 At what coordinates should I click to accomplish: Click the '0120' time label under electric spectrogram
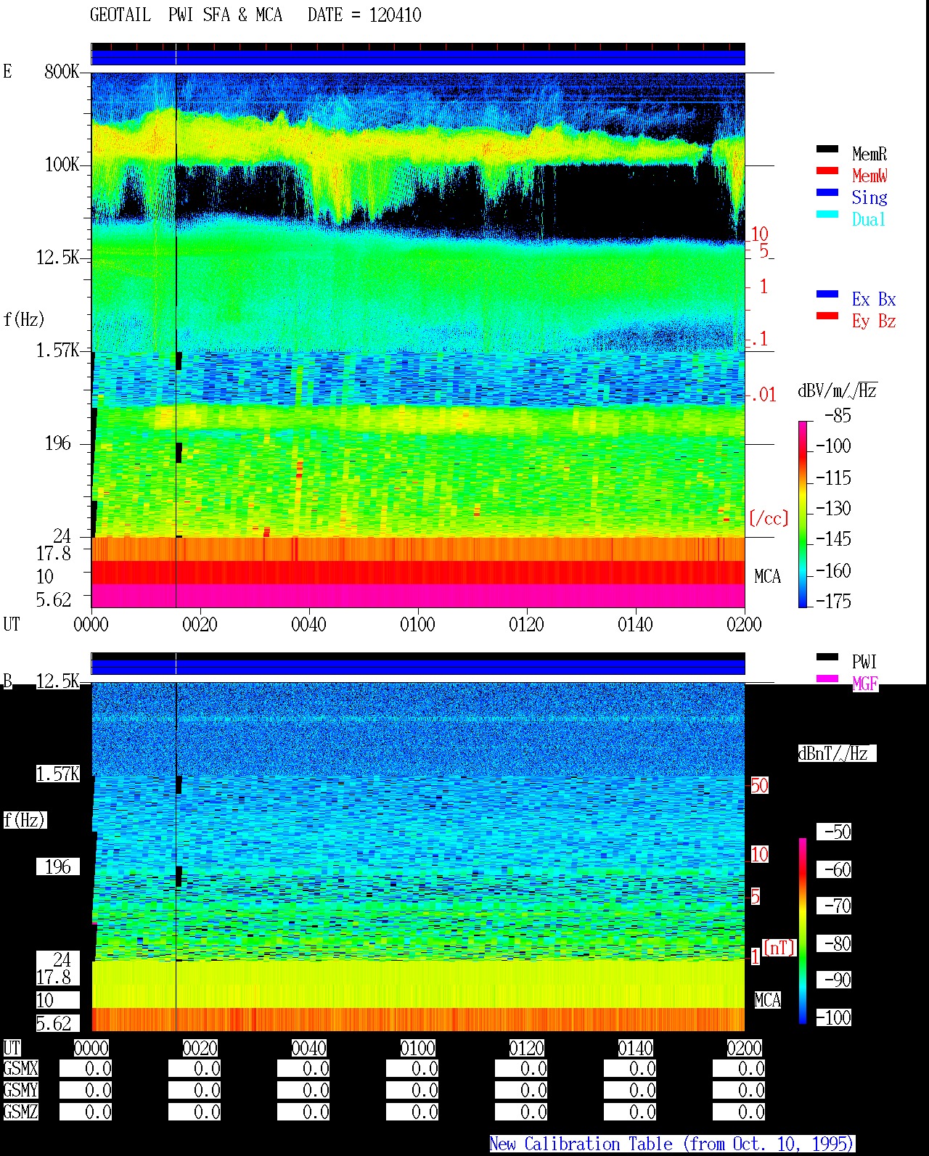526,624
